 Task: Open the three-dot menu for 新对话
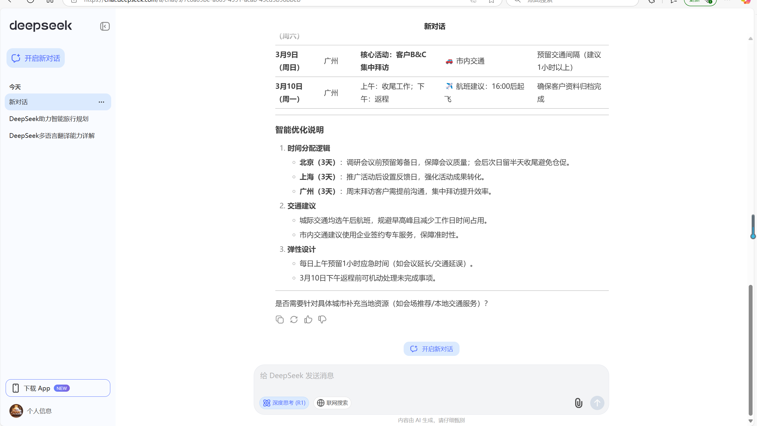coord(101,102)
